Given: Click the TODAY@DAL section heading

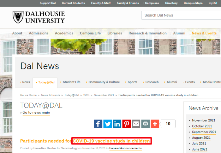Looking at the screenshot, I should click(x=41, y=105).
